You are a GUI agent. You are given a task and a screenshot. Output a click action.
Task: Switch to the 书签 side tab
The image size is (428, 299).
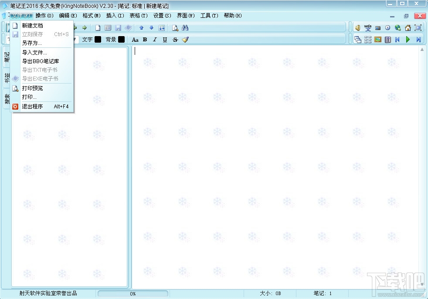pos(7,77)
